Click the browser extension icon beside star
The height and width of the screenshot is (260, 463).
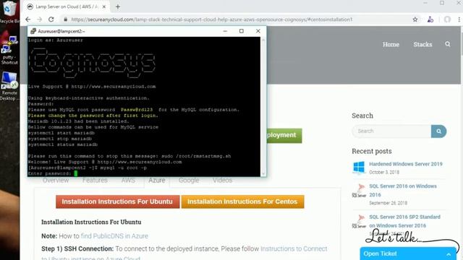tap(430, 19)
